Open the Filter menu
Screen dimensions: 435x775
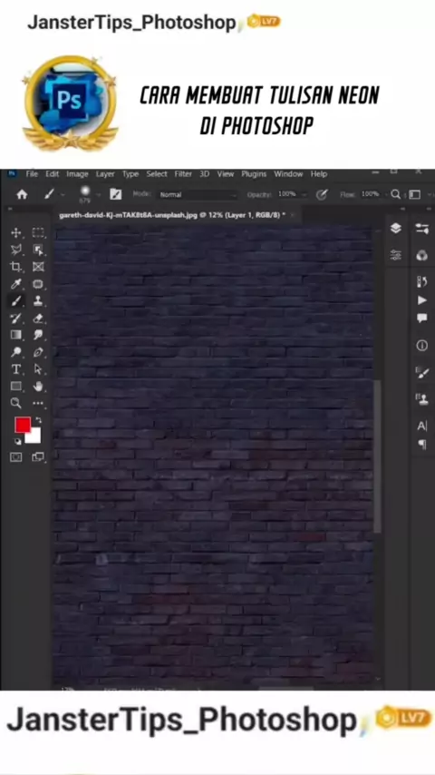(x=183, y=174)
